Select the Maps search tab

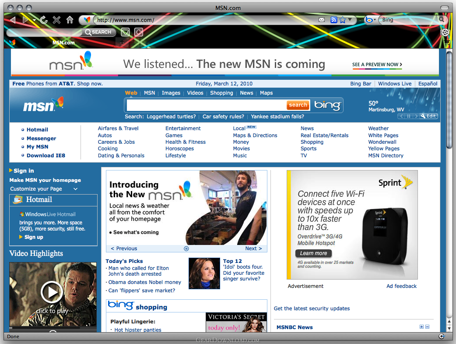tap(266, 93)
